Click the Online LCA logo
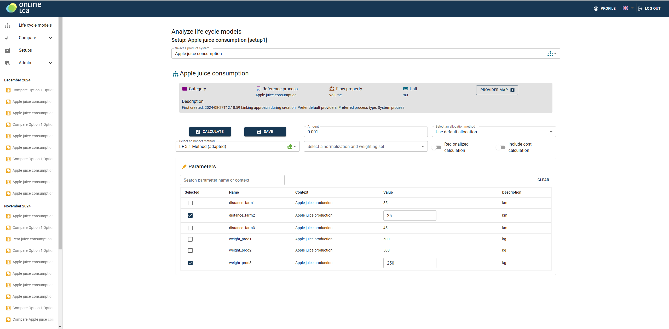The width and height of the screenshot is (669, 329). pyautogui.click(x=24, y=8)
